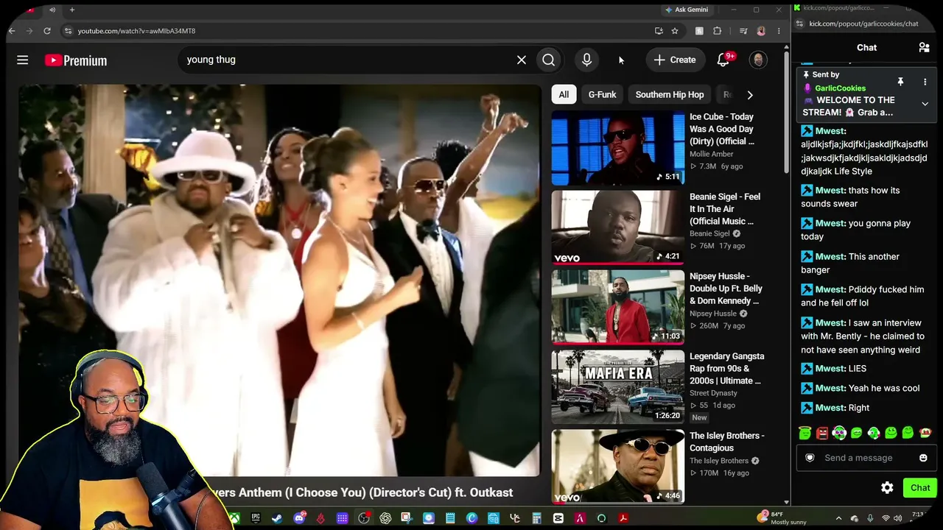Select the 'All' filter chip
943x530 pixels.
(564, 94)
